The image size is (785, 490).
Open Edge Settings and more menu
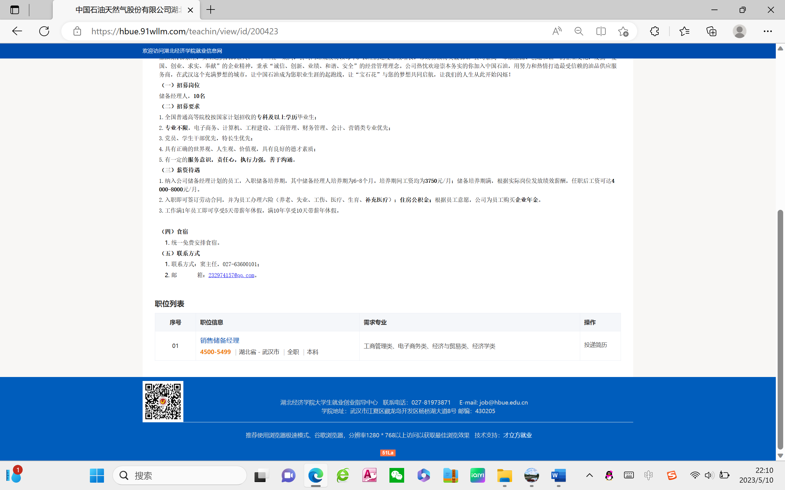tap(768, 31)
